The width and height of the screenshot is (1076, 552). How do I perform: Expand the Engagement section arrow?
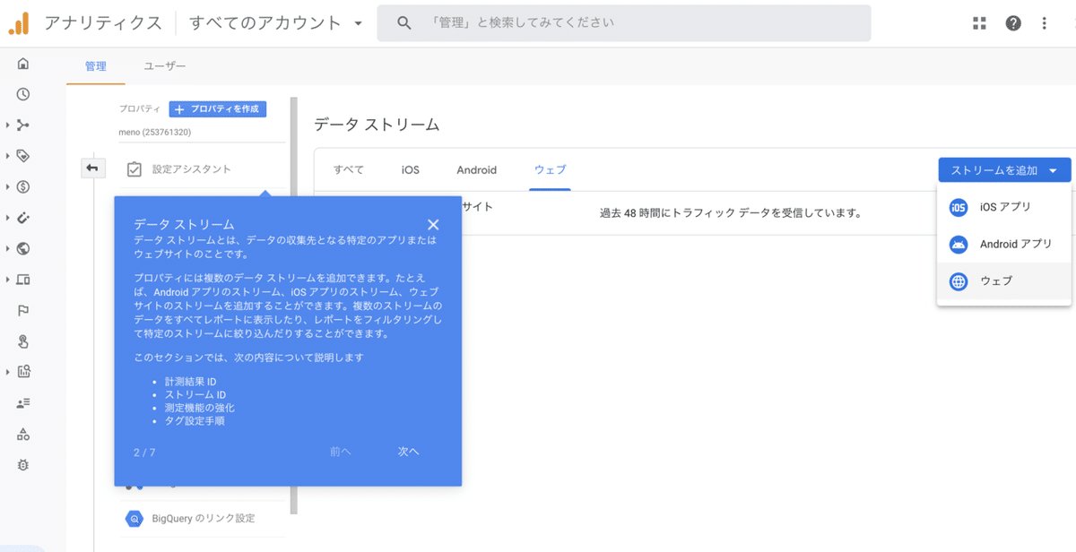click(8, 156)
